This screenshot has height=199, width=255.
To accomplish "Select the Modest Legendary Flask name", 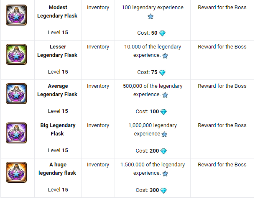I will 57,12.
